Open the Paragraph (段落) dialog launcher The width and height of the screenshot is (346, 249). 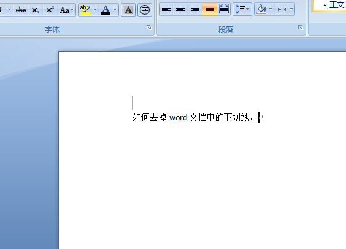pos(301,28)
